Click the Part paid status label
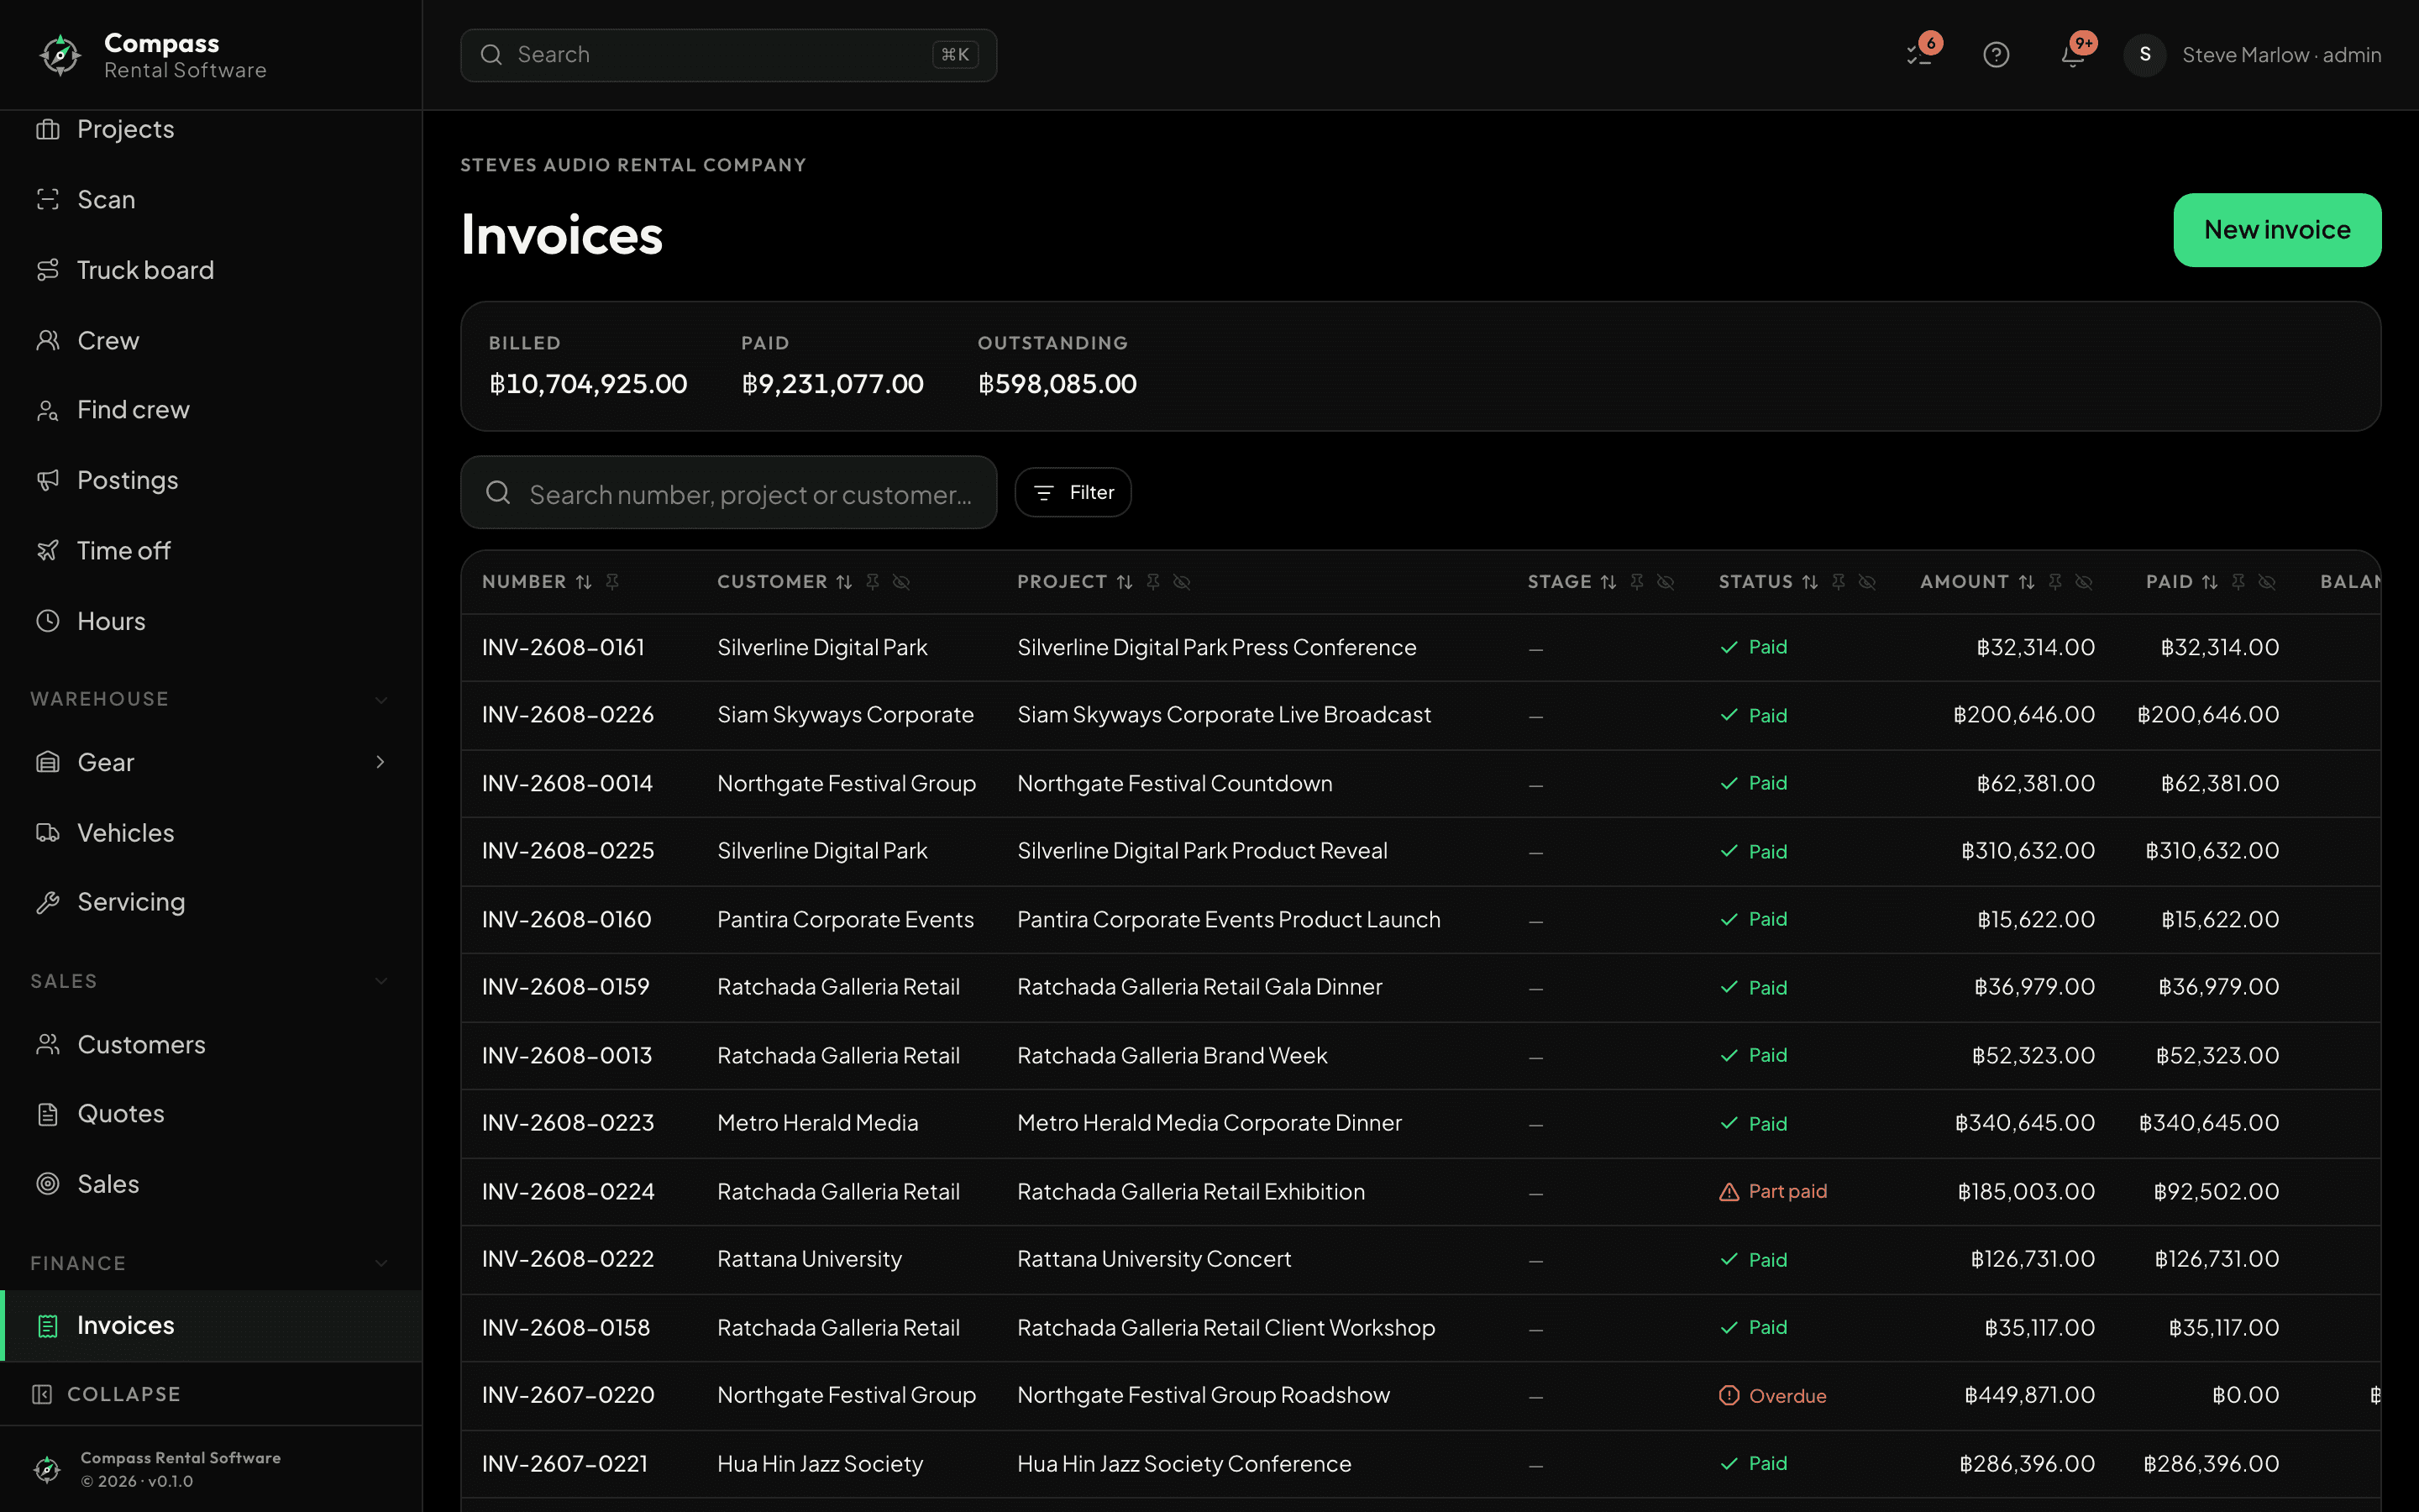The width and height of the screenshot is (2419, 1512). pyautogui.click(x=1787, y=1192)
